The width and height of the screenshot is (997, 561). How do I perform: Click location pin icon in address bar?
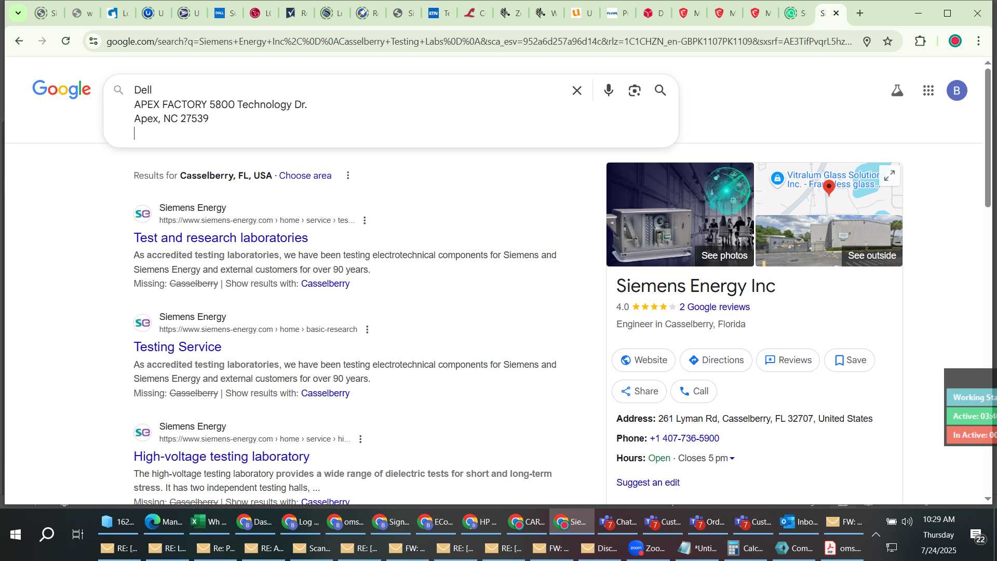point(867,41)
